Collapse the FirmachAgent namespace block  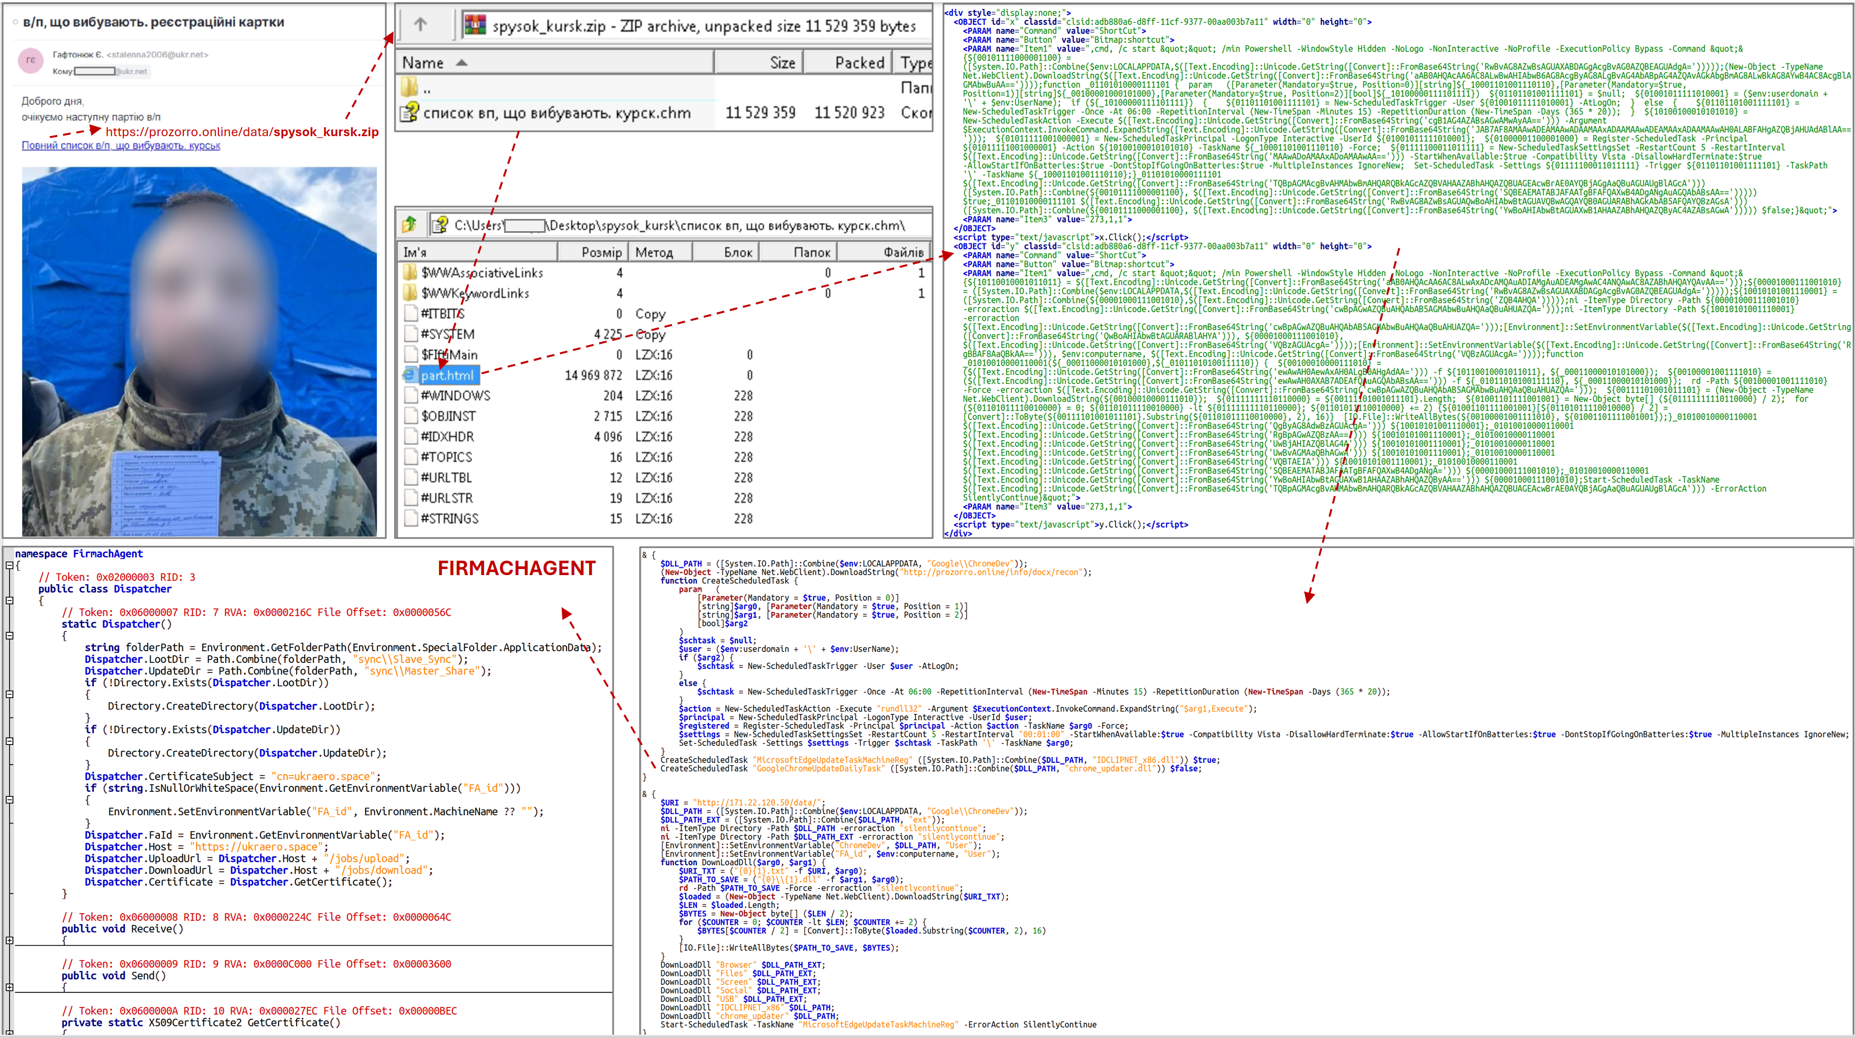click(9, 566)
